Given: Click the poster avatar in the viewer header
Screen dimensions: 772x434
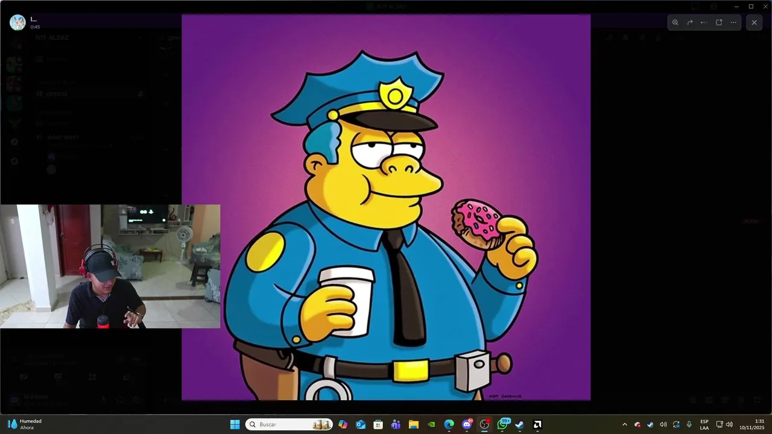Looking at the screenshot, I should tap(17, 22).
